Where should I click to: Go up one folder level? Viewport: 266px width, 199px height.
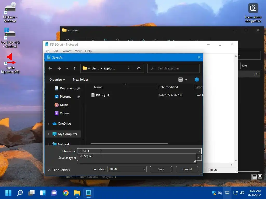pyautogui.click(x=75, y=68)
